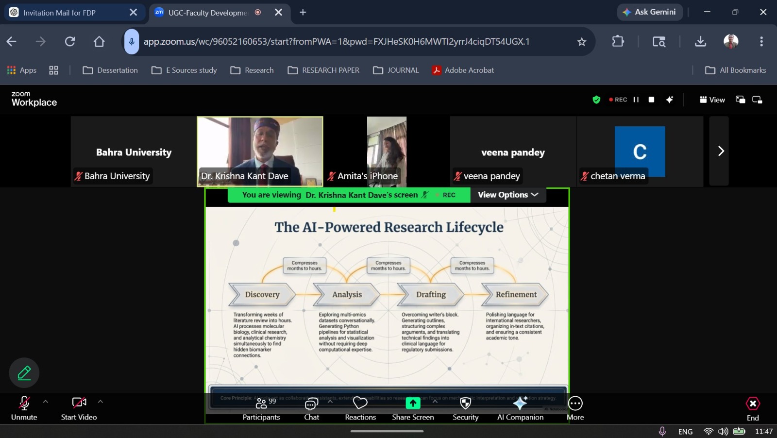Toggle Start Video on
777x438 pixels.
[79, 409]
